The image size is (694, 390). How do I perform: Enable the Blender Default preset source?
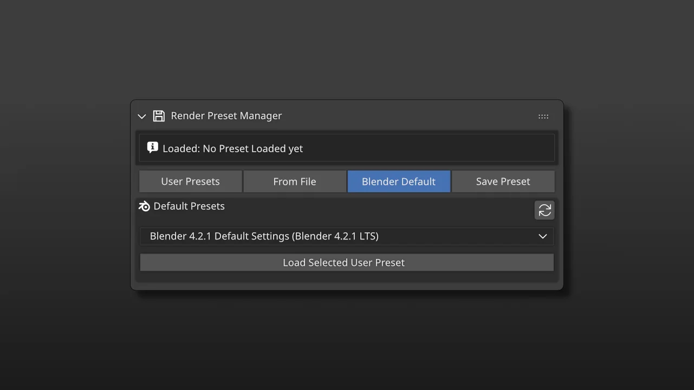pyautogui.click(x=399, y=181)
